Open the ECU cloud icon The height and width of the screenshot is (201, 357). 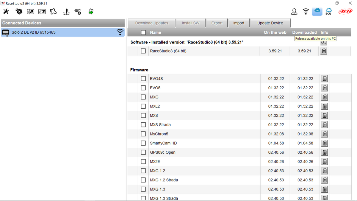pyautogui.click(x=328, y=11)
